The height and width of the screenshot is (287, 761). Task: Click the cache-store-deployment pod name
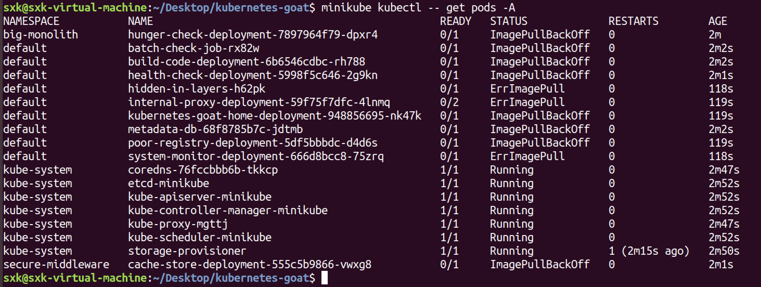pos(249,265)
